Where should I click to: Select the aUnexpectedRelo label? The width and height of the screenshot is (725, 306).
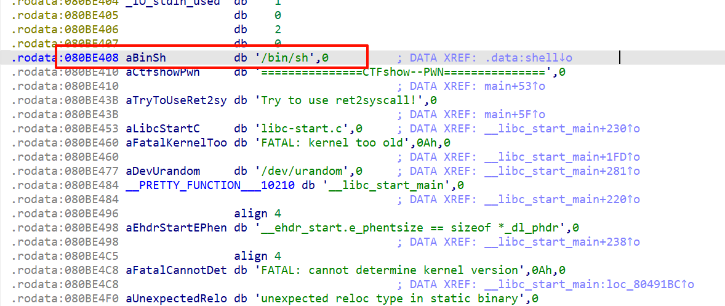[176, 299]
